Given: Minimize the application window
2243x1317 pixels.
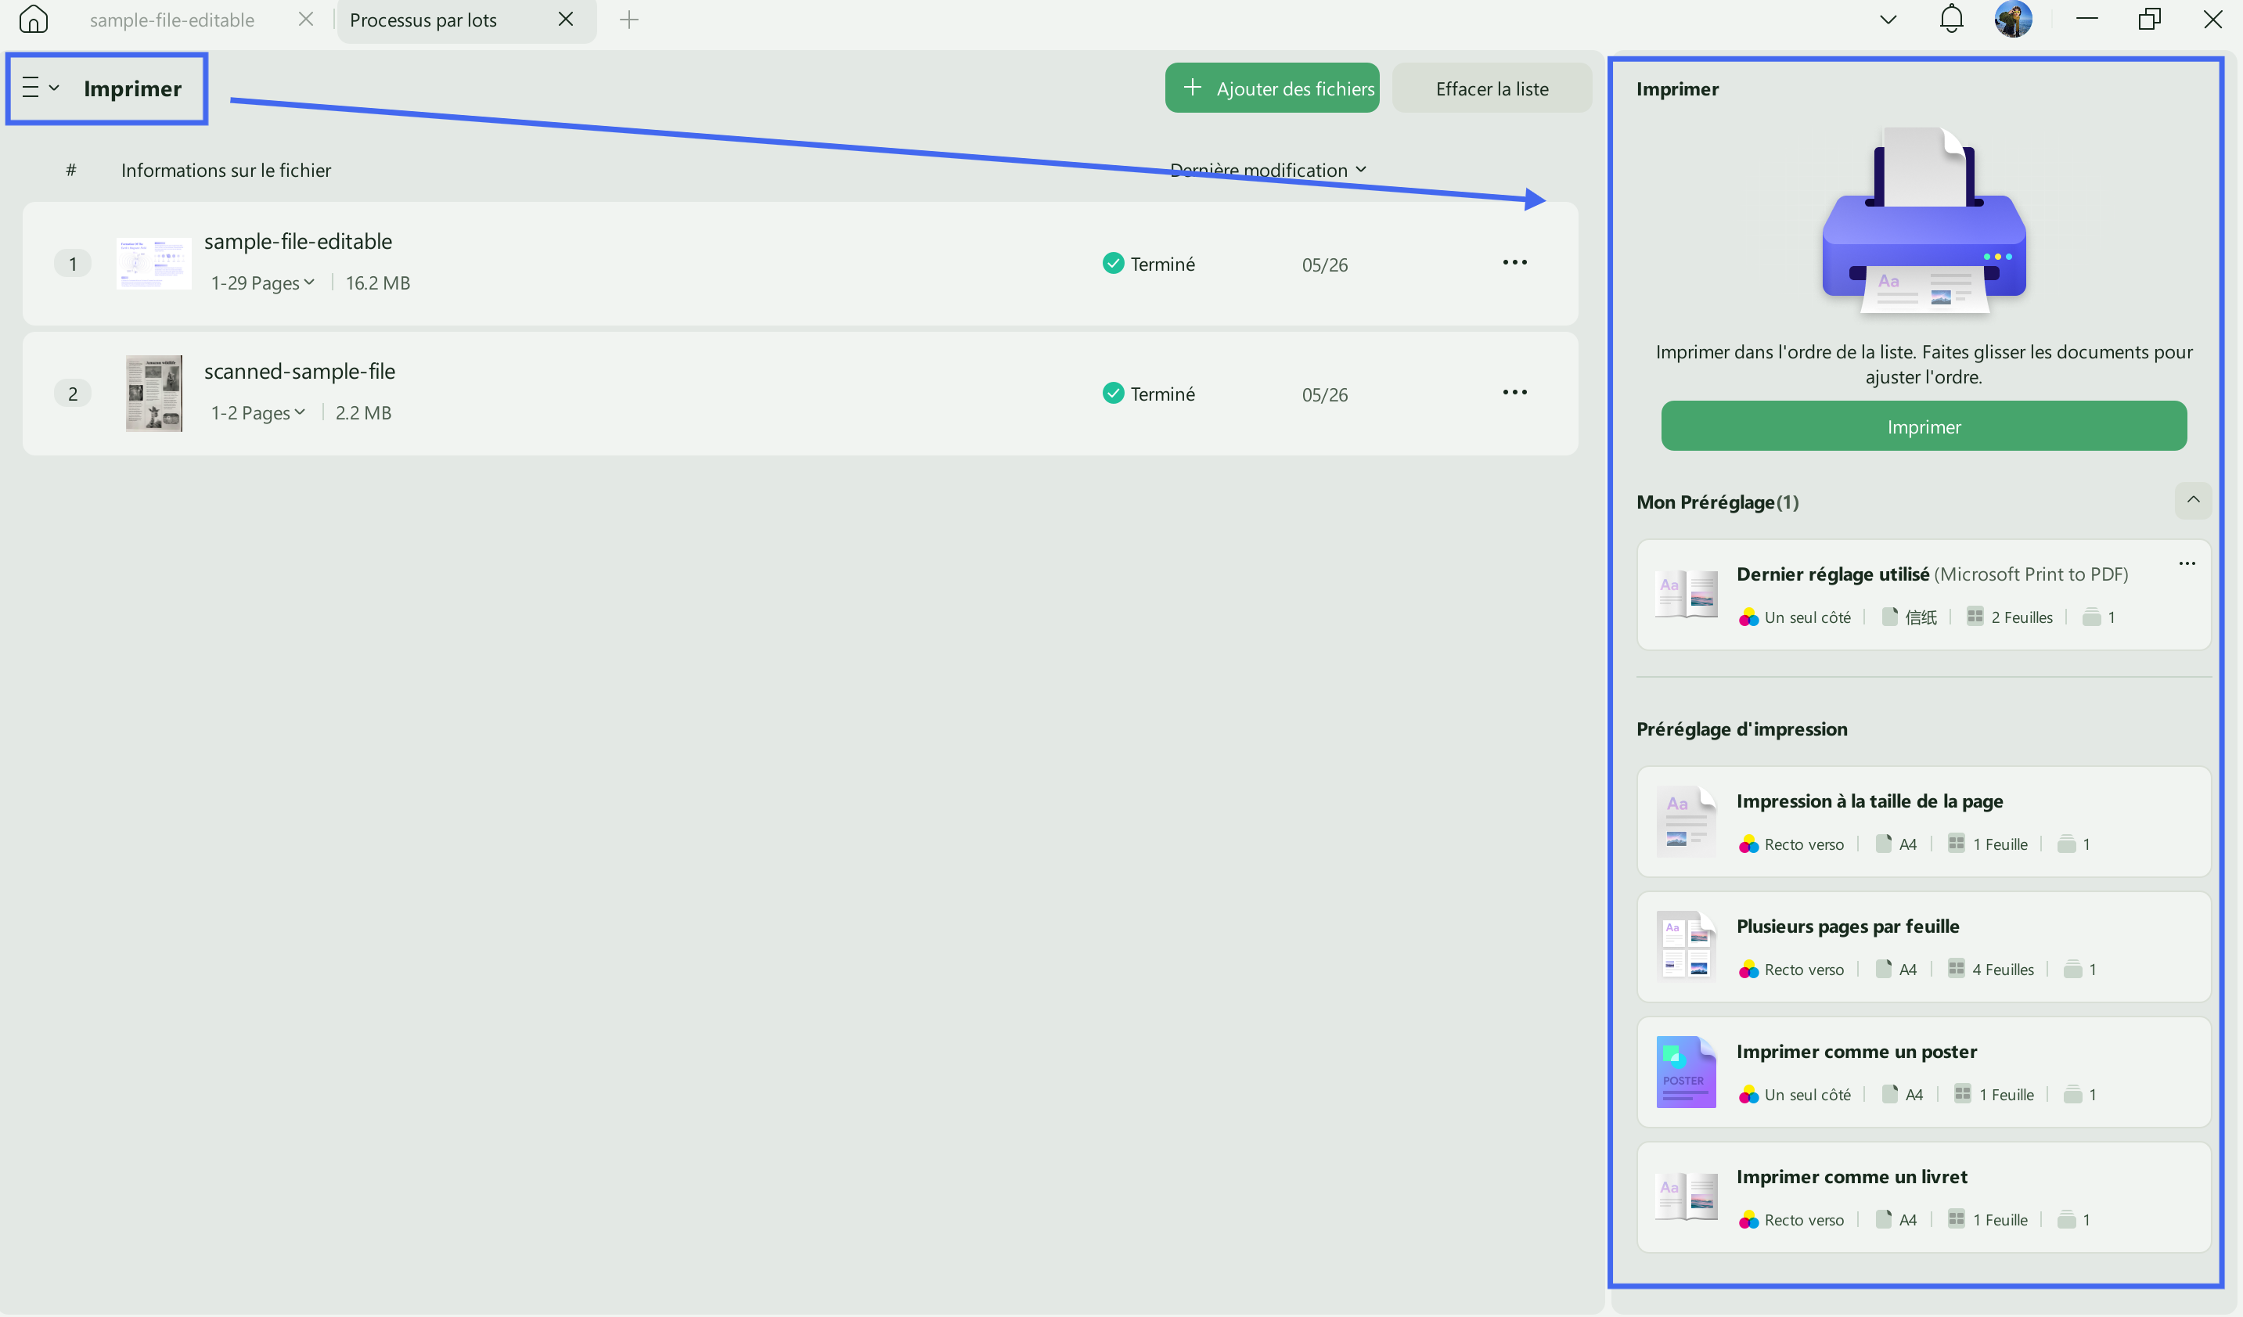Looking at the screenshot, I should (2087, 20).
